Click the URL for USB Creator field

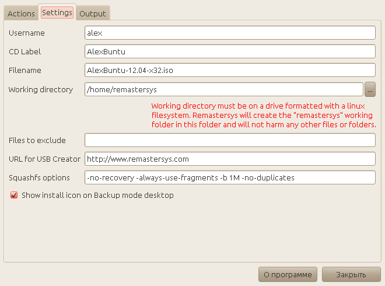229,159
